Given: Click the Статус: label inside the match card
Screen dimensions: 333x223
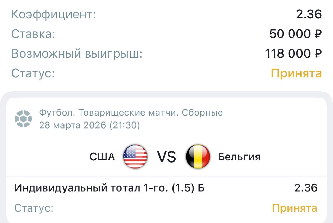Looking at the screenshot, I should coord(34,208).
